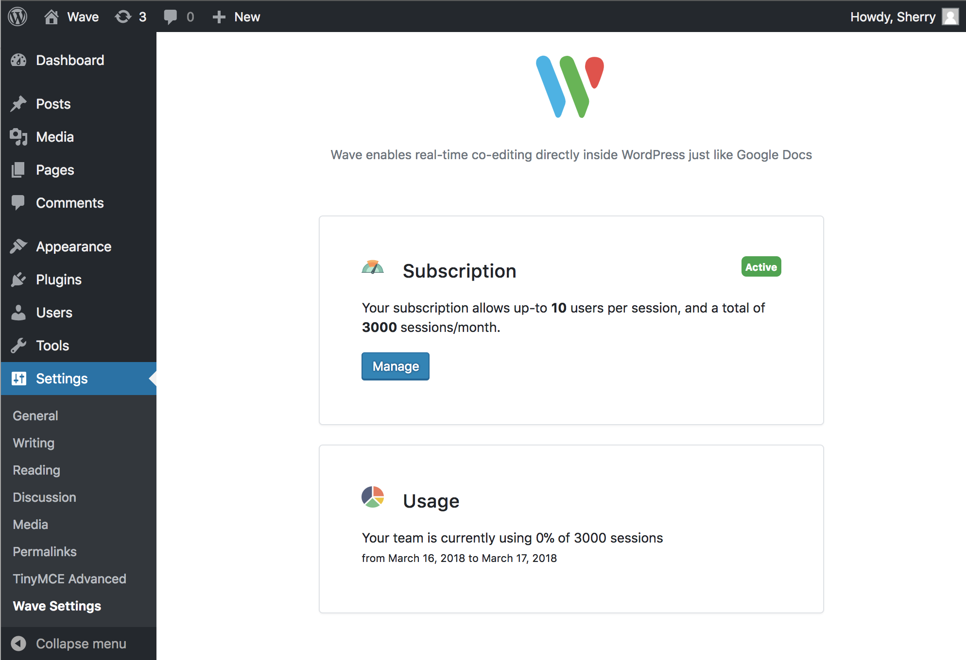966x660 pixels.
Task: Click the Plugins plug icon
Action: coord(18,280)
